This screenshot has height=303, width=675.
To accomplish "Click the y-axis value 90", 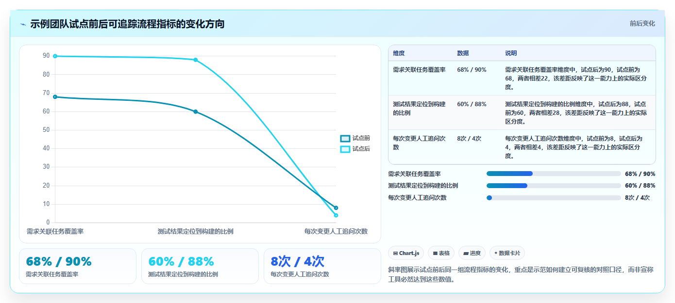I will point(46,56).
